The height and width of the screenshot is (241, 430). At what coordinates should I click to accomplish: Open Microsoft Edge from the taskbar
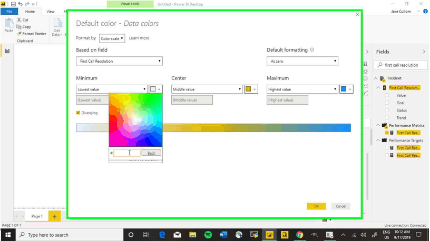(x=162, y=235)
